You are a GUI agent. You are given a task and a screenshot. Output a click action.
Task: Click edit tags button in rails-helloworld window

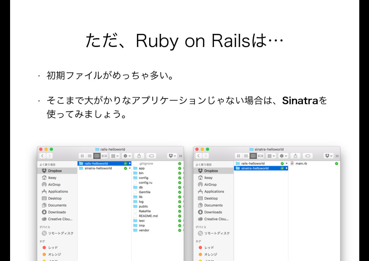tap(151, 156)
